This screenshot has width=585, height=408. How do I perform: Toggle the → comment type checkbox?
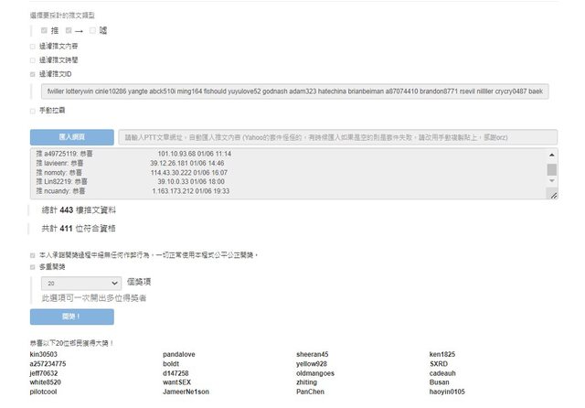pos(68,30)
